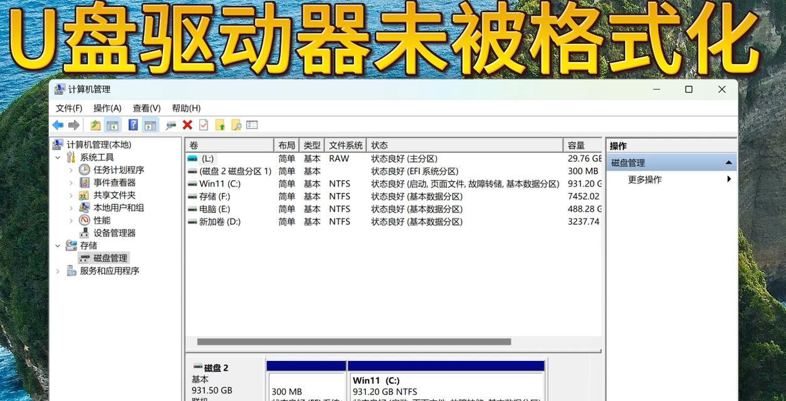The width and height of the screenshot is (786, 401).
Task: Select 存储 node in tree
Action: pos(88,246)
